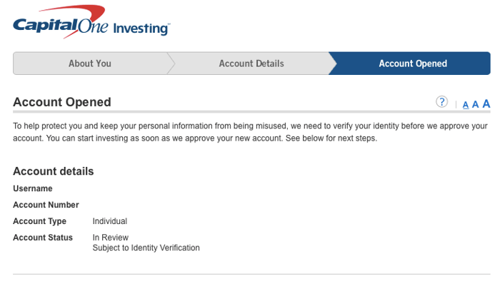Click the question mark help icon
Viewport: 500px width, 284px height.
(441, 102)
